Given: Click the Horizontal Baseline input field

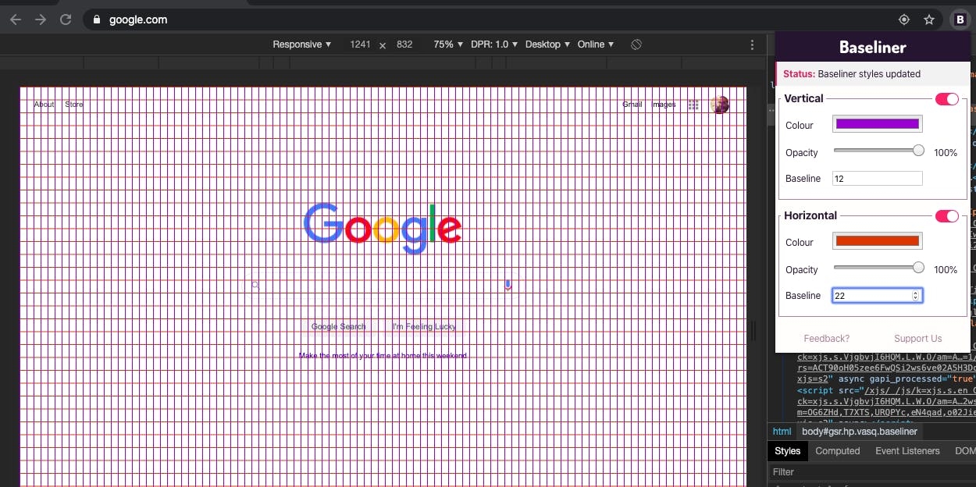Looking at the screenshot, I should pos(878,296).
